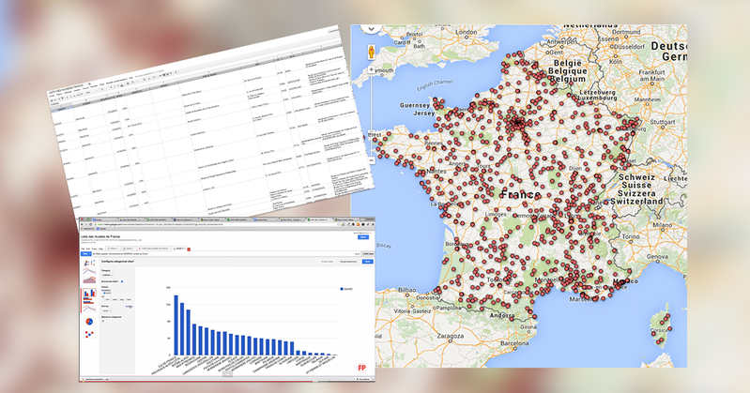Toggle the min checkbox
This screenshot has width=750, height=393.
104,299
